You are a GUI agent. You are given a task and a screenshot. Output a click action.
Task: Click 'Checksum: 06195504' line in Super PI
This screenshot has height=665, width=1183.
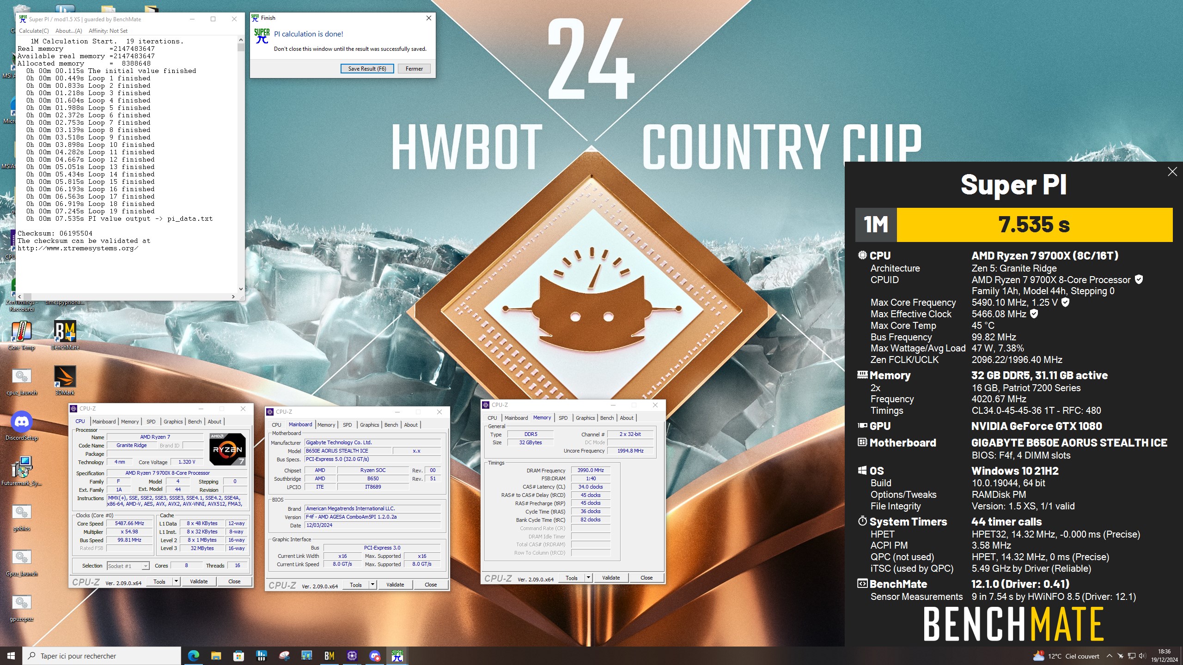55,233
